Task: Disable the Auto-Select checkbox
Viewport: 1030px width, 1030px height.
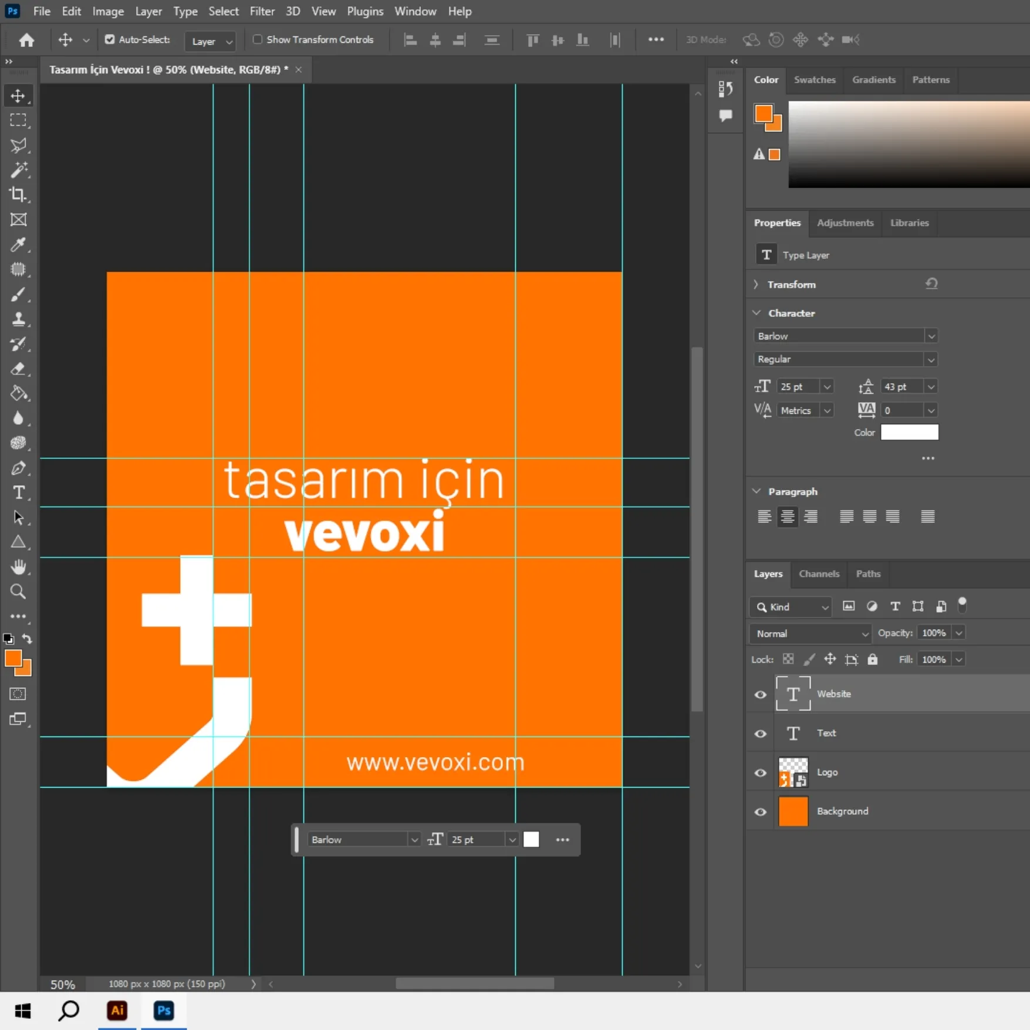Action: 110,39
